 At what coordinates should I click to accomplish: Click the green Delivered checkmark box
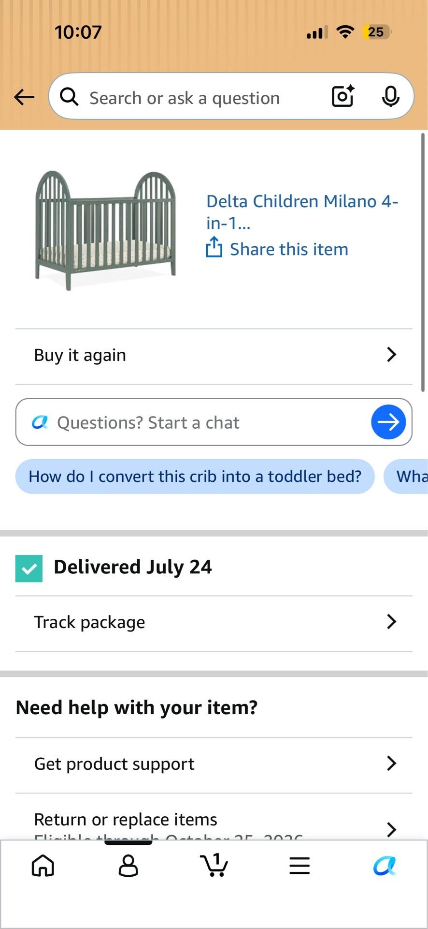pyautogui.click(x=29, y=569)
